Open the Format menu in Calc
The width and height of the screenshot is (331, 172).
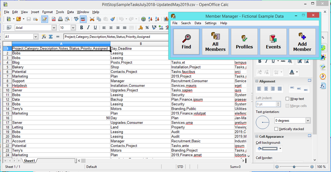[x=47, y=12]
